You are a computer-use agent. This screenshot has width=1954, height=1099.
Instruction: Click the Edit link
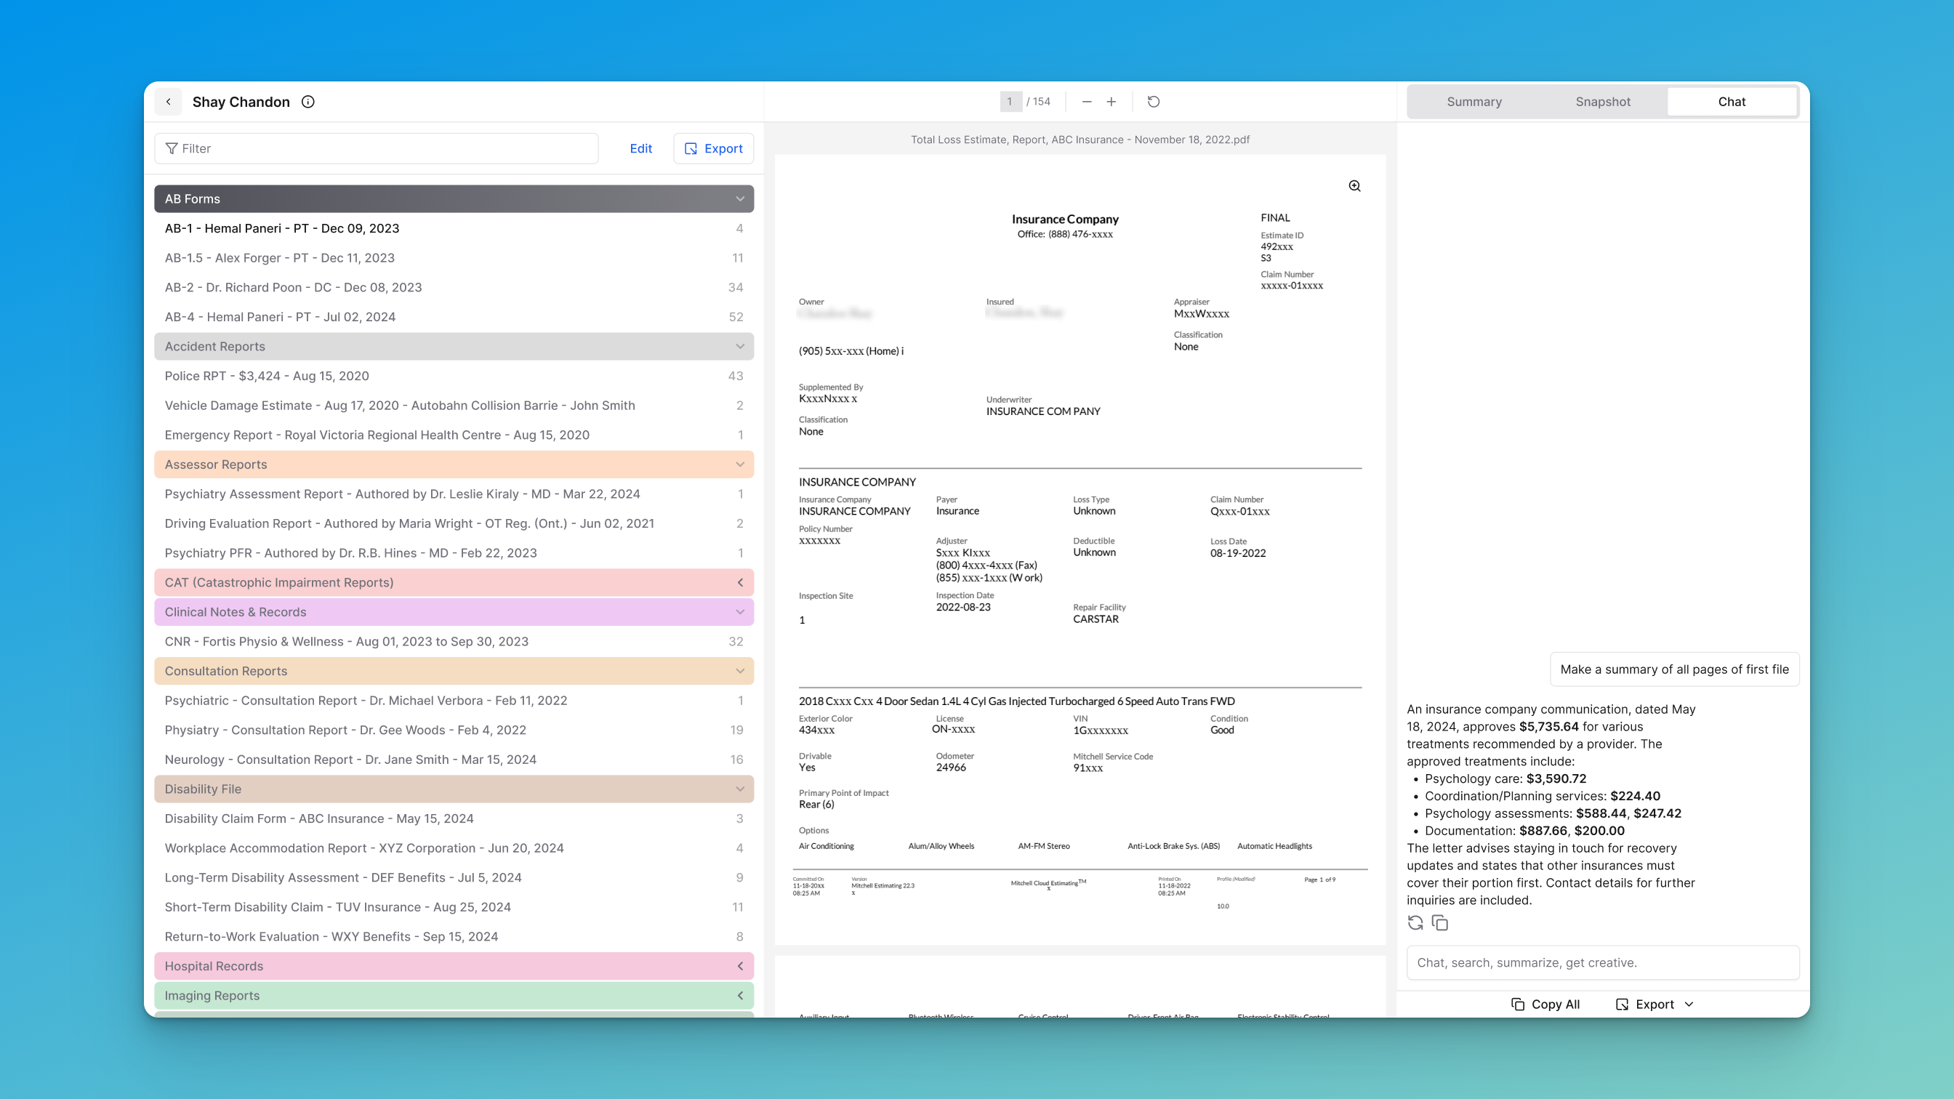(x=640, y=149)
